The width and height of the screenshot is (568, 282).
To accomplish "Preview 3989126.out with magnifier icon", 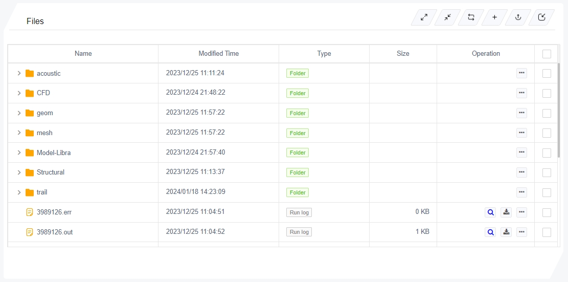I will [x=490, y=232].
